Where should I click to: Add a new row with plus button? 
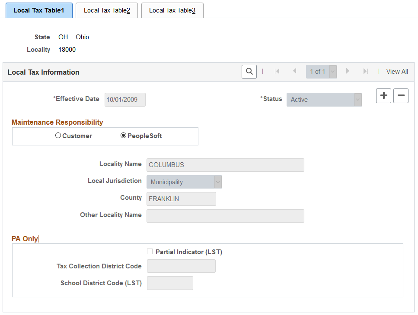pos(383,96)
